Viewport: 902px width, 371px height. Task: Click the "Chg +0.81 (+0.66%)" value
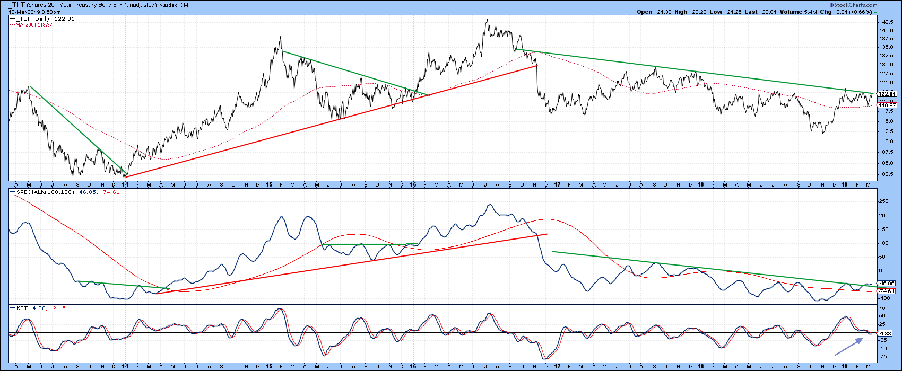pyautogui.click(x=845, y=12)
